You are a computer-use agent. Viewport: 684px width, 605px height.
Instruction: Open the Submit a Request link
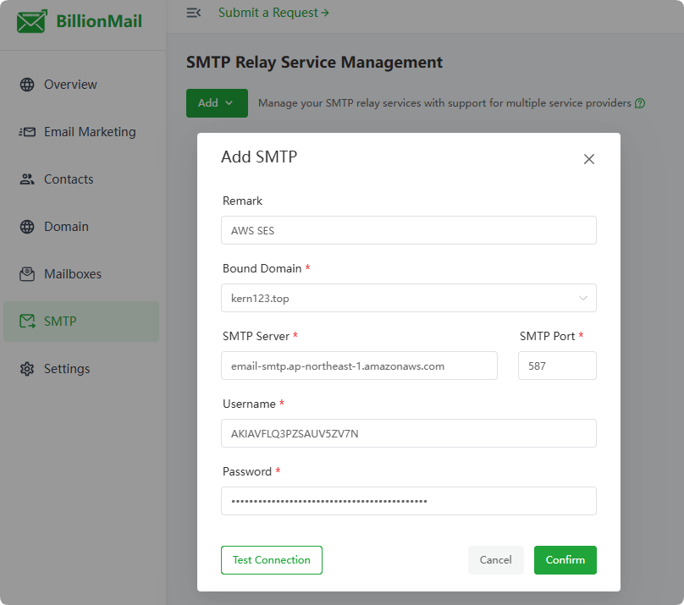(x=273, y=13)
